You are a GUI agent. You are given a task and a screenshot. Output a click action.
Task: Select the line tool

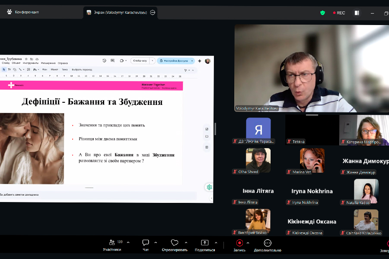coord(20,69)
